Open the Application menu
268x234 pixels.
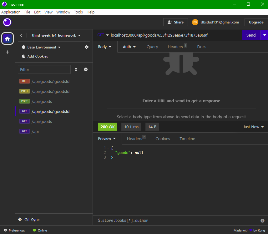coord(11,12)
